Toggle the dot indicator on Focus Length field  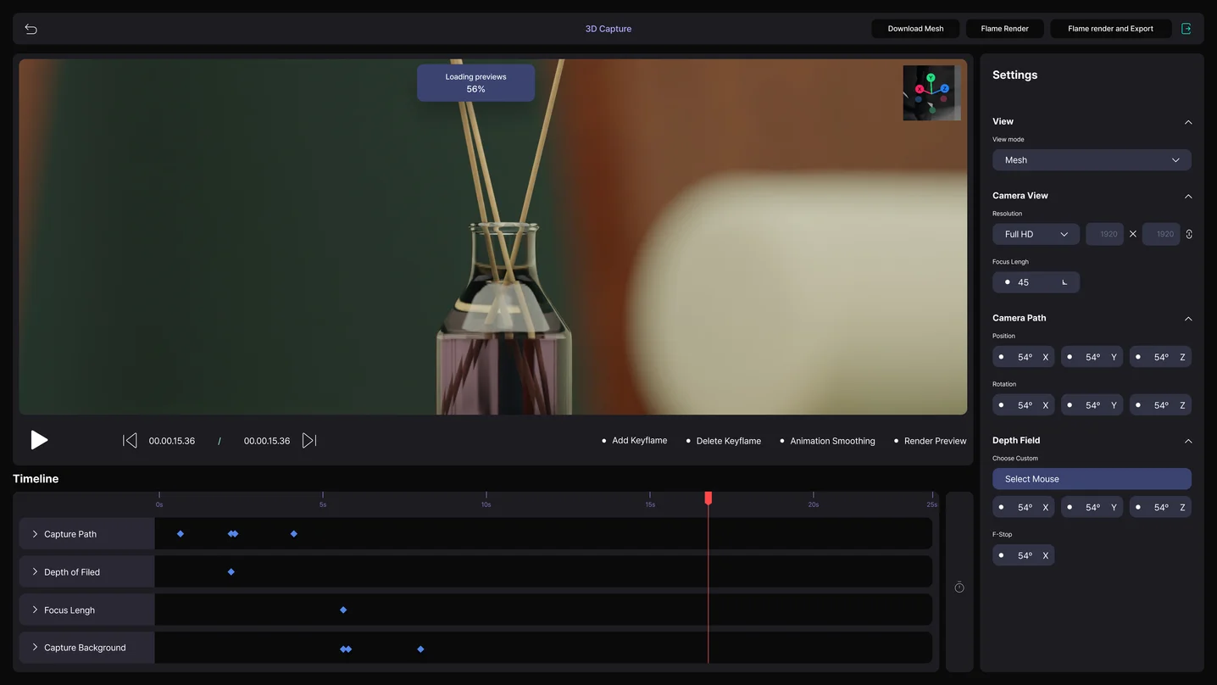(x=1005, y=281)
